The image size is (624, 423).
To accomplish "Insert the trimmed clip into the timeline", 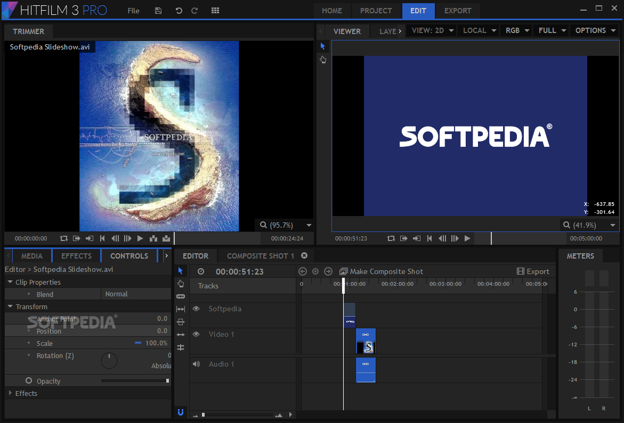I will pos(153,238).
